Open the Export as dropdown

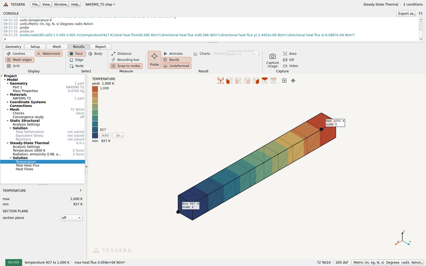point(406,14)
